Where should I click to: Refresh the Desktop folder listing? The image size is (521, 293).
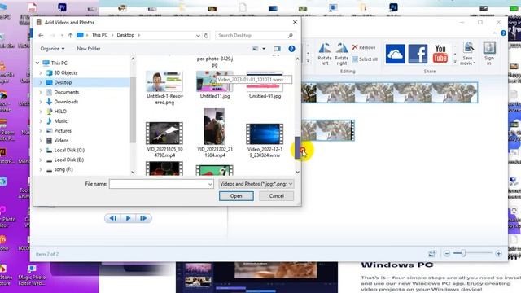(206, 35)
